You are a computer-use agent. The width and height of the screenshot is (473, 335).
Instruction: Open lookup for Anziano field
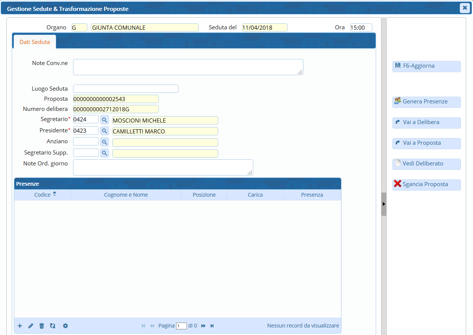(104, 142)
